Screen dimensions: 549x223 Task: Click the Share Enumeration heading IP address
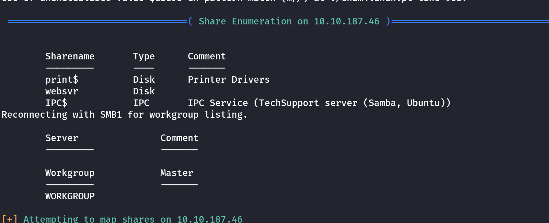coord(347,21)
